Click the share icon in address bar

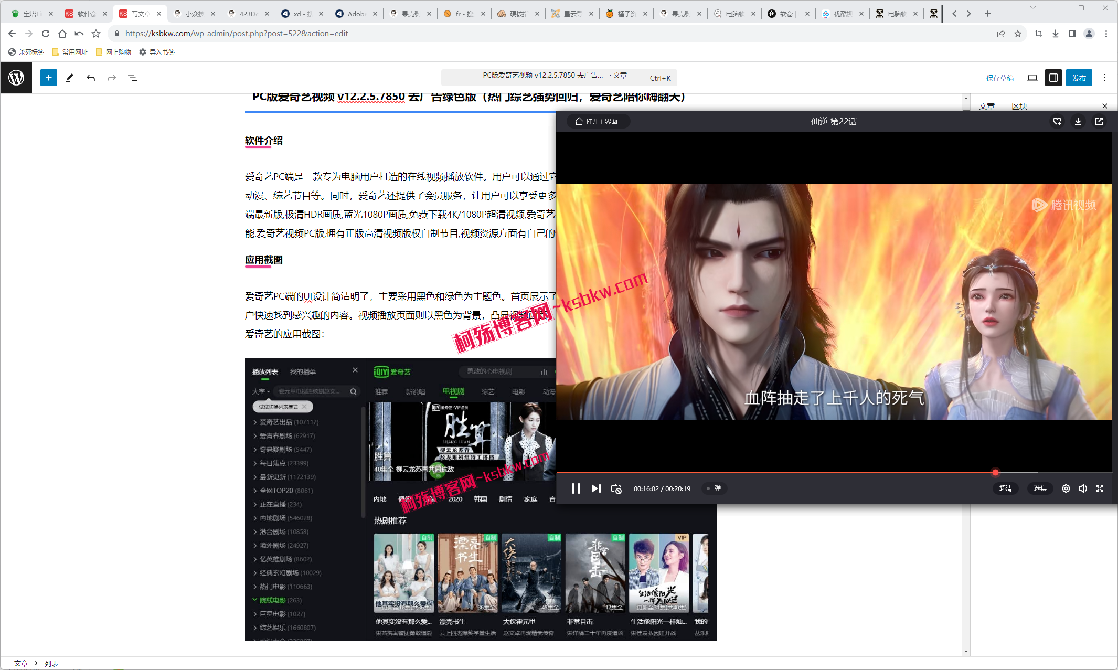click(x=1001, y=34)
